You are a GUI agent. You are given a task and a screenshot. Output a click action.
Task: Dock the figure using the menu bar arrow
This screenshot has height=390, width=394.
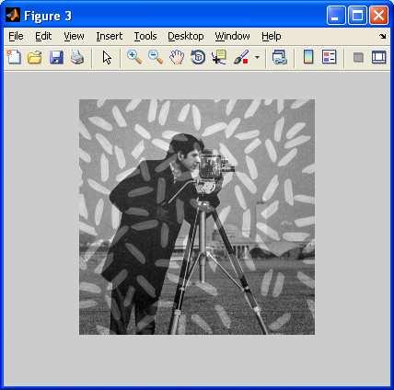(382, 37)
